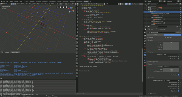182x97 pixels.
Task: Toggle the Regrow checkbox
Action: (148, 37)
